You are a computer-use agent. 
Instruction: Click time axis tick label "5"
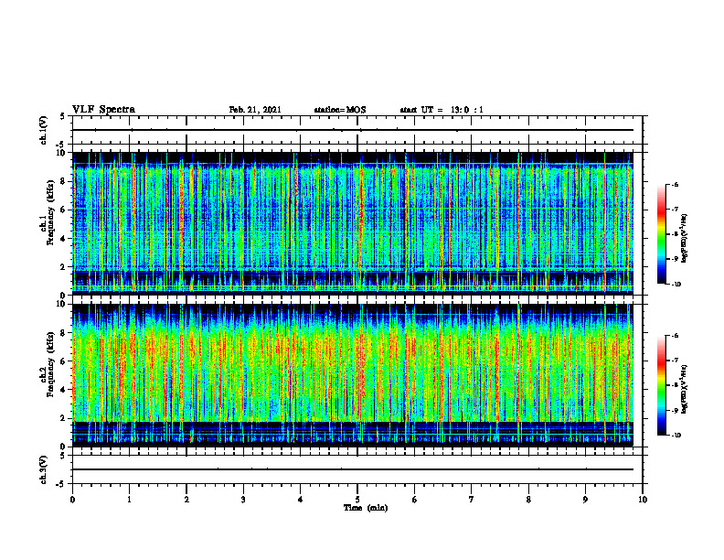tap(357, 500)
